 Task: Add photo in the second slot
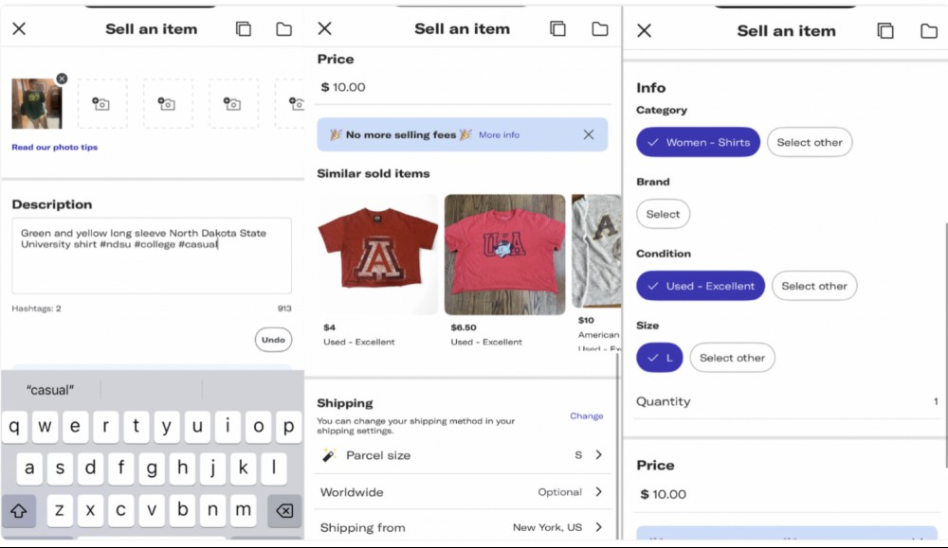coord(102,104)
